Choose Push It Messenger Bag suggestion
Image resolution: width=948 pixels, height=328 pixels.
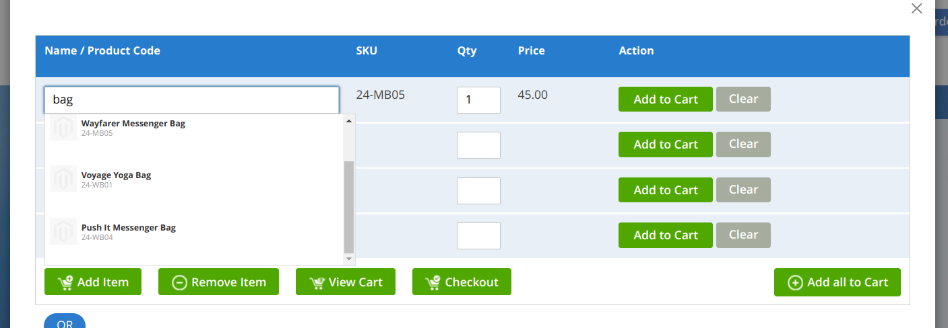pyautogui.click(x=129, y=228)
